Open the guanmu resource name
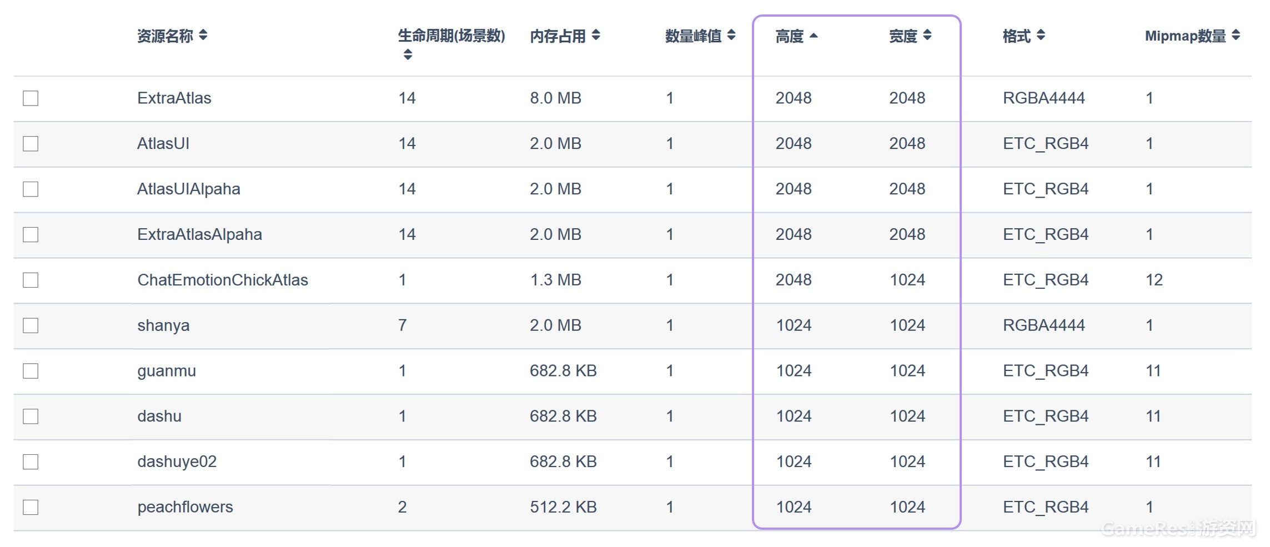This screenshot has width=1270, height=547. point(167,371)
